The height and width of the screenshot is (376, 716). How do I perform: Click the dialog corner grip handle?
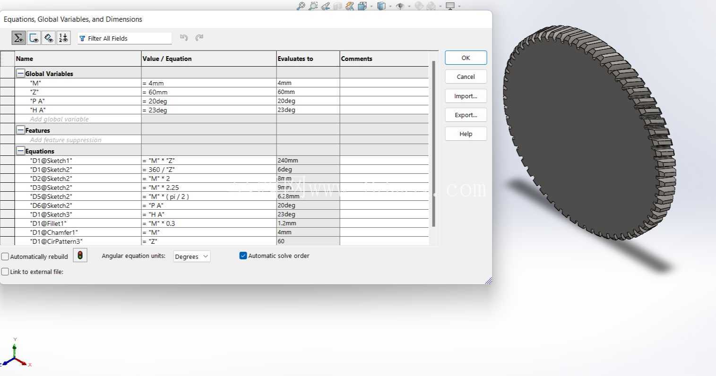click(x=488, y=281)
